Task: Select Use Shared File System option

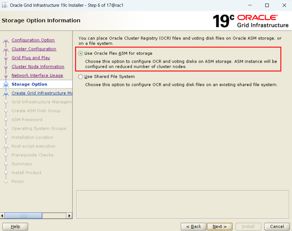Action: tap(81, 77)
